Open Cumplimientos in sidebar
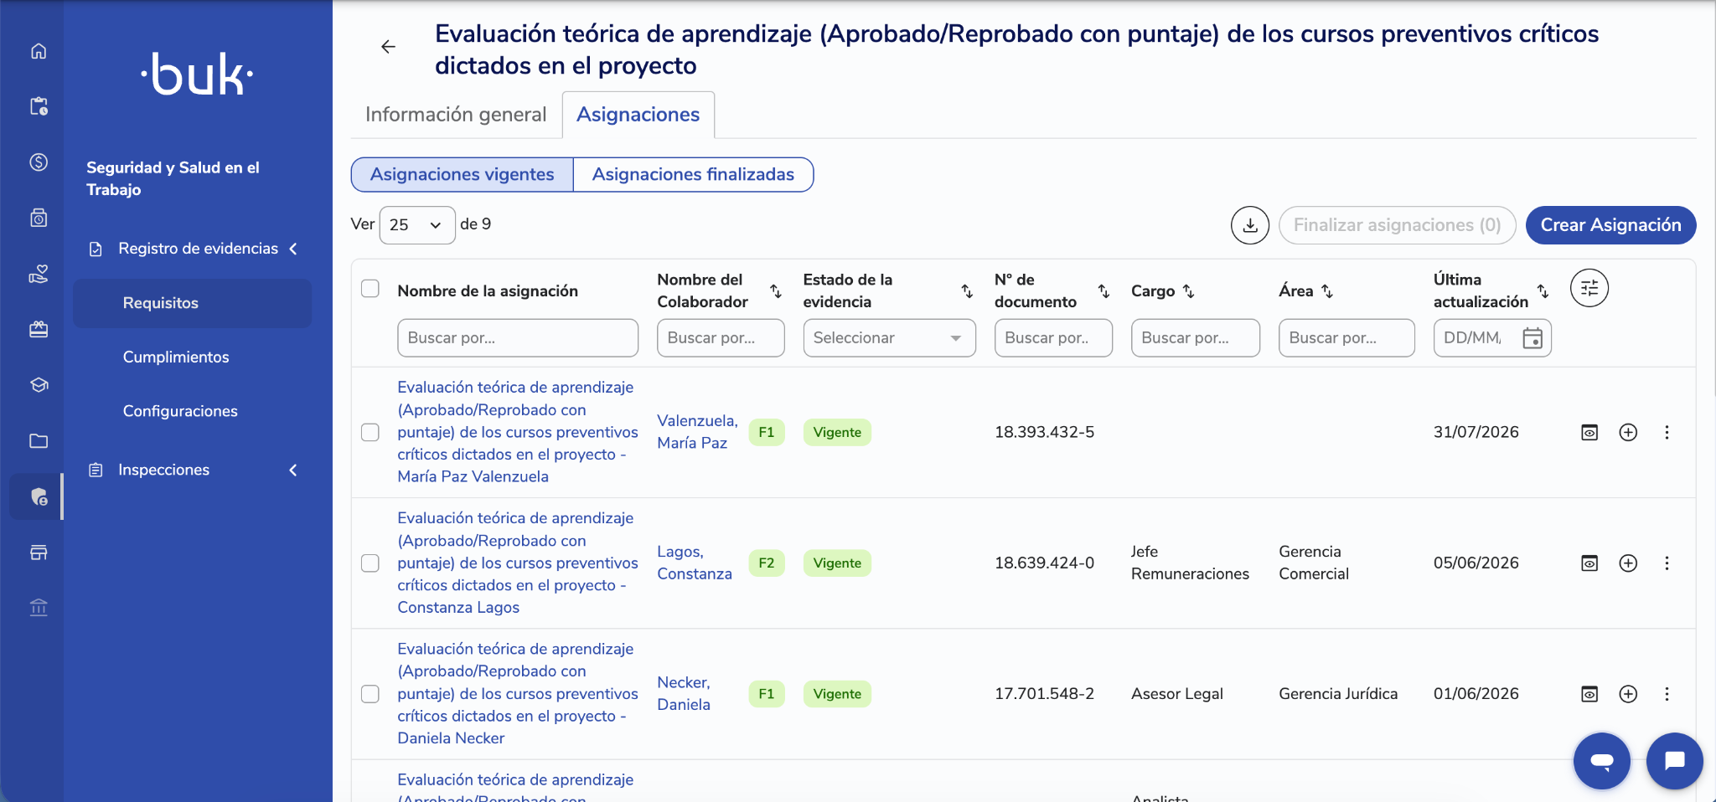The height and width of the screenshot is (802, 1716). [176, 357]
